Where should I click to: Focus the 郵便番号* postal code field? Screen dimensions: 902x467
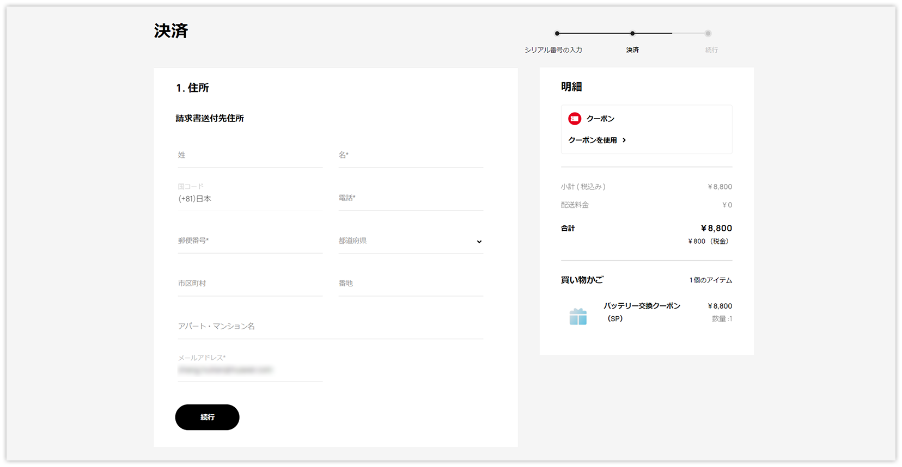tap(250, 241)
